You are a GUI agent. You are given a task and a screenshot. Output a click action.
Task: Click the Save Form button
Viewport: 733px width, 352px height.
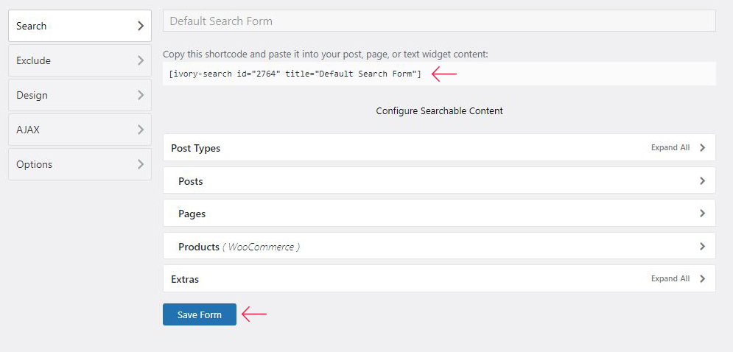point(200,314)
